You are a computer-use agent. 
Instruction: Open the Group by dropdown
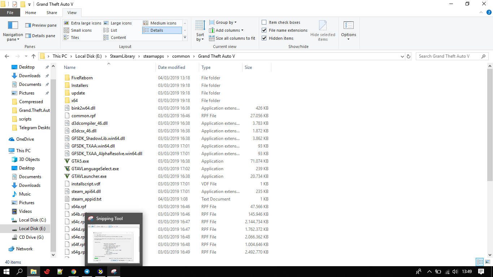click(x=223, y=22)
